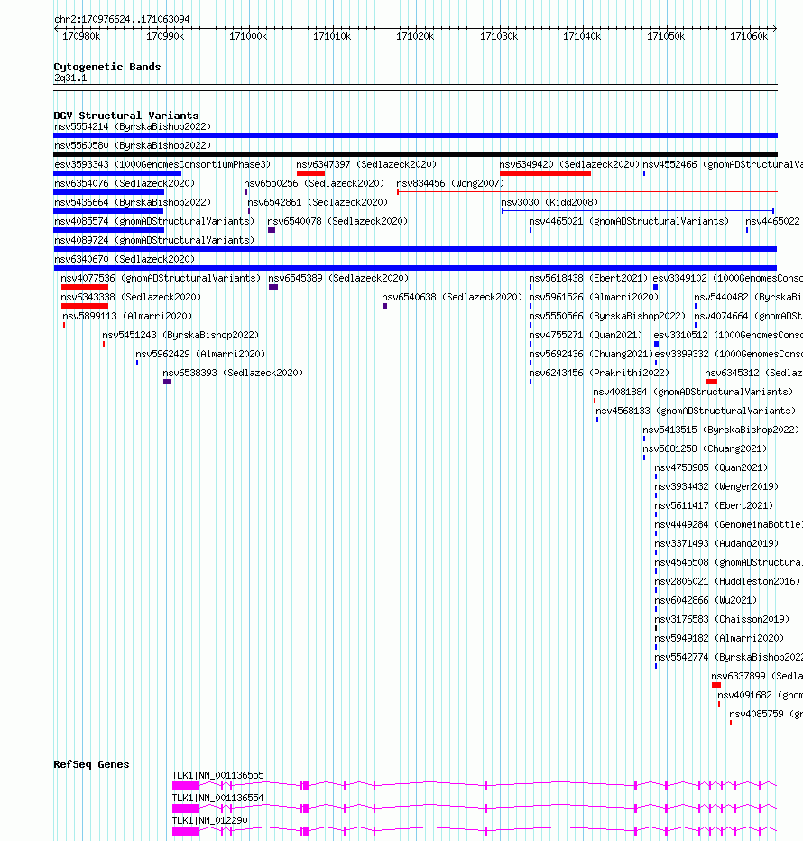803x841 pixels.
Task: Click the purple nsv6545389 variant marker
Action: (273, 287)
